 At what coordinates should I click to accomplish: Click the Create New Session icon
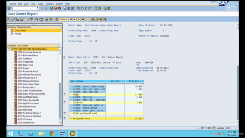pyautogui.click(x=95, y=8)
